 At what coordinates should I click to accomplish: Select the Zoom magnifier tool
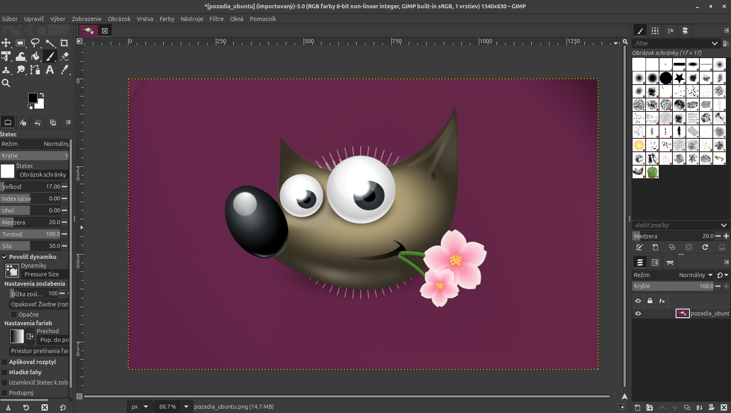(6, 83)
